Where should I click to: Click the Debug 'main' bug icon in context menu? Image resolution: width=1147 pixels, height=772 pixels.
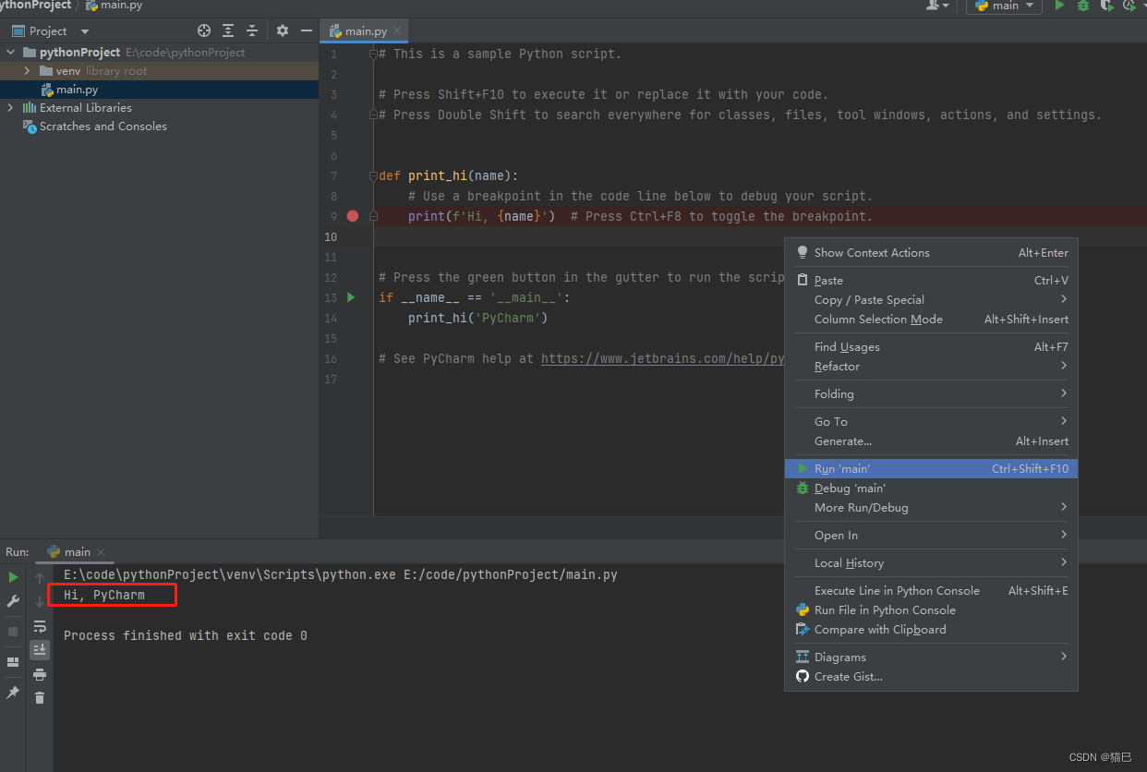pyautogui.click(x=803, y=488)
